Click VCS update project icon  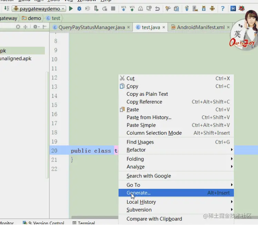(123, 8)
